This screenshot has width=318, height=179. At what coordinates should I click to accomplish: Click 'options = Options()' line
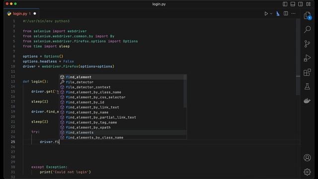(43, 56)
